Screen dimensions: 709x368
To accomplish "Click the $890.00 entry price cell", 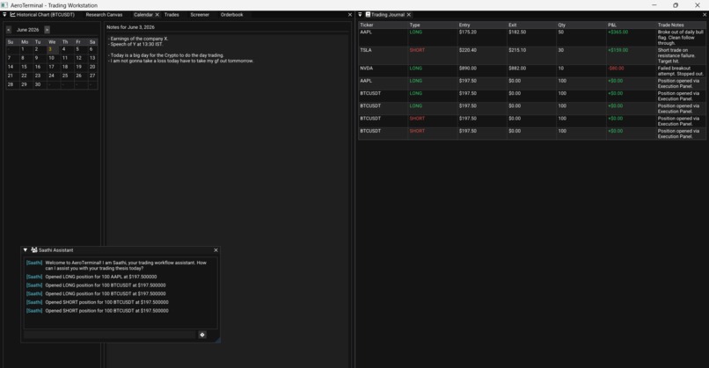I will tap(468, 69).
